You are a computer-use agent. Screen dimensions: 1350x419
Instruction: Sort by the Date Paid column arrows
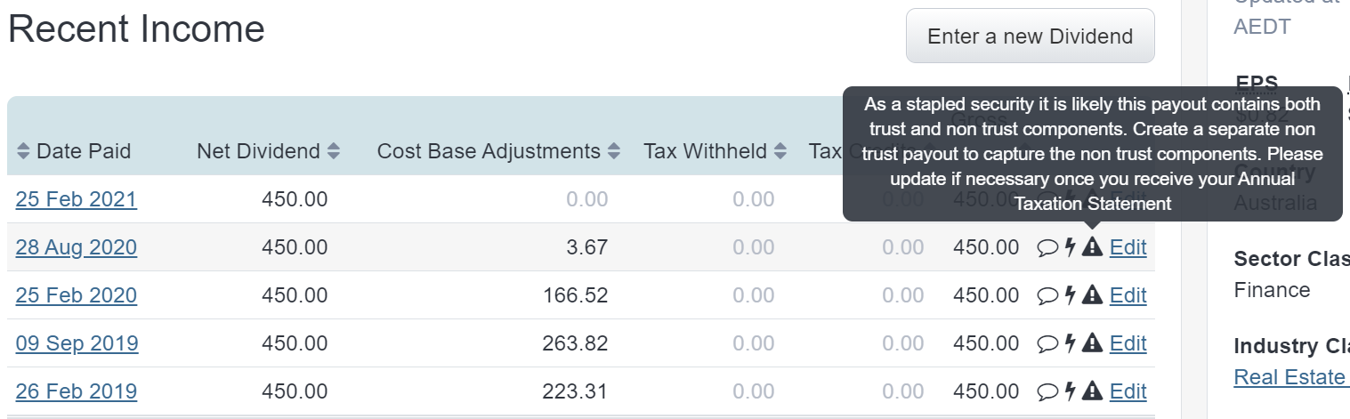(x=23, y=151)
